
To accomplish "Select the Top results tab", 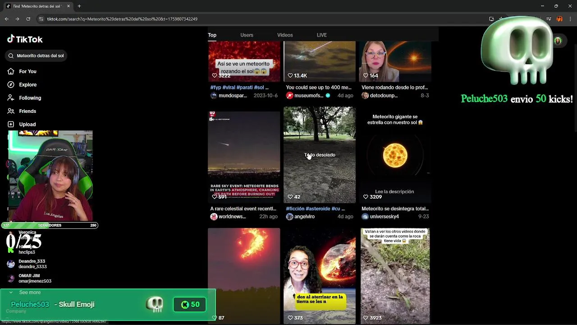I will [212, 35].
